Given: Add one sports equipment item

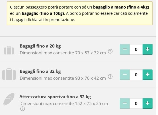Looking at the screenshot, I should point(147,103).
